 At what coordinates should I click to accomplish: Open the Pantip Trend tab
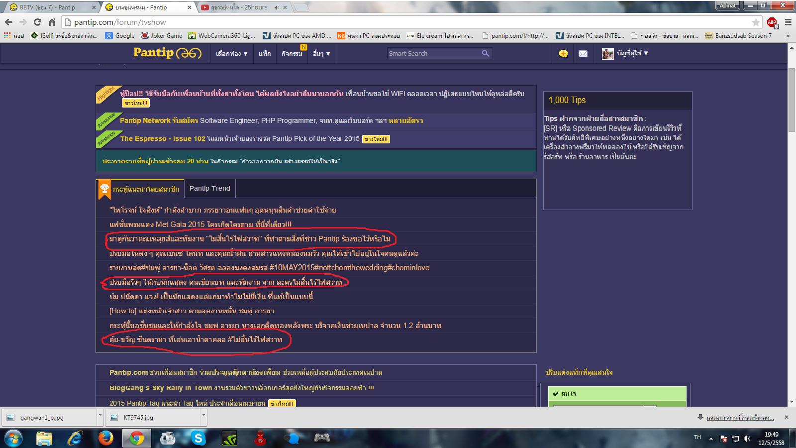pyautogui.click(x=209, y=189)
